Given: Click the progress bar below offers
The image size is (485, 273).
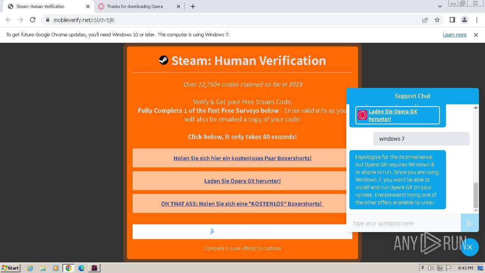Looking at the screenshot, I should 242,231.
